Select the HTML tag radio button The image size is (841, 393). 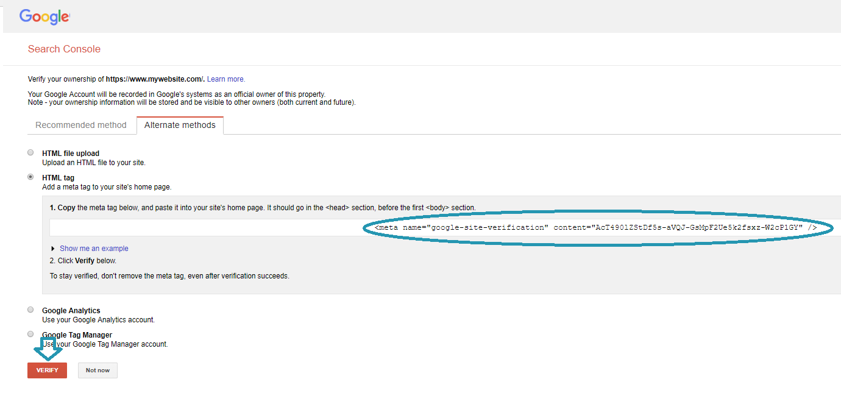pos(30,177)
